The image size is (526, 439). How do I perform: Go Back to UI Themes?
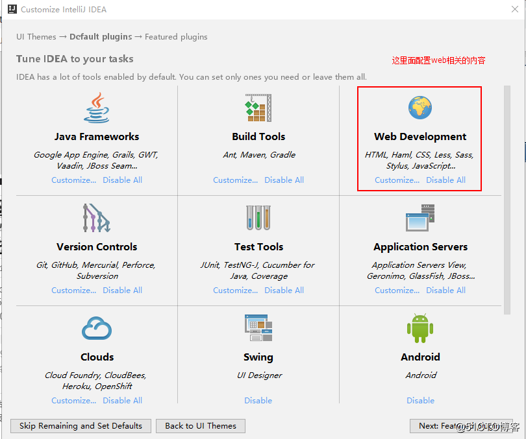tap(201, 426)
